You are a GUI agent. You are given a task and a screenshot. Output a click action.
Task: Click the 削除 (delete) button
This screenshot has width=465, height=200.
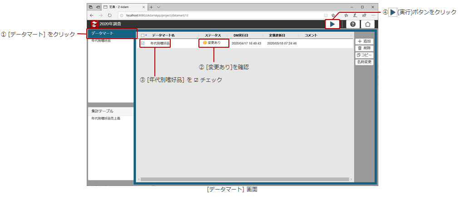click(364, 48)
